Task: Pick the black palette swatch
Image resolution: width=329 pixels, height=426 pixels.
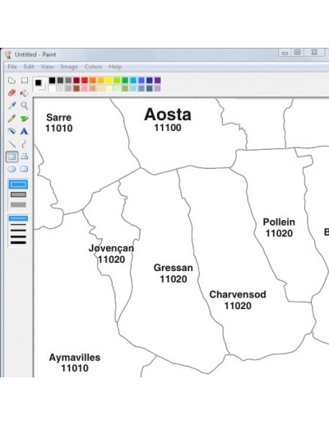Action: pos(52,80)
